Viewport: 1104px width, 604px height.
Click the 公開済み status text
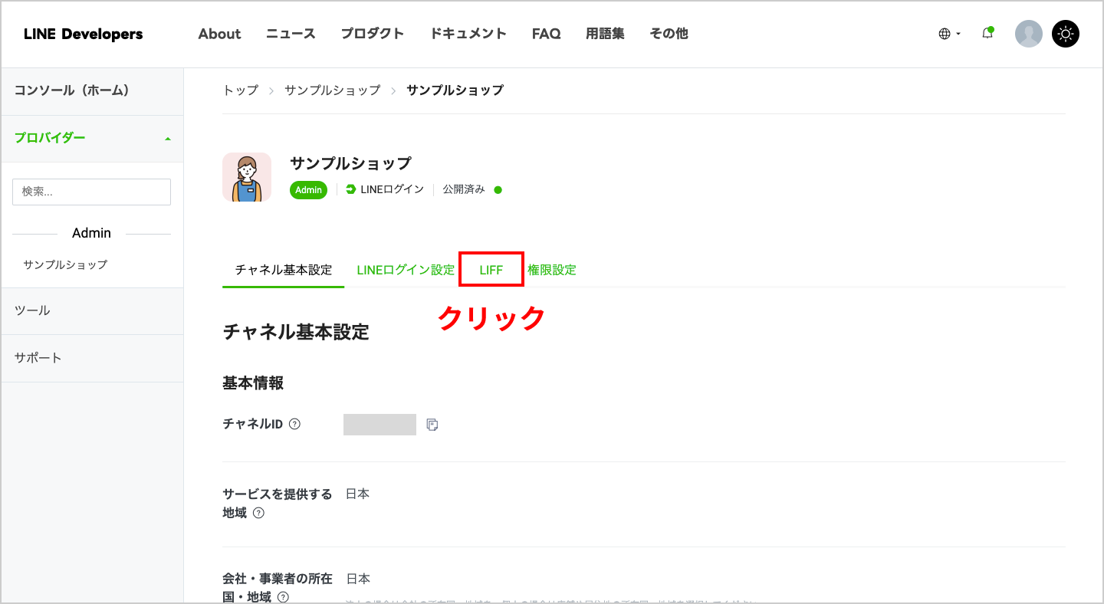point(464,189)
